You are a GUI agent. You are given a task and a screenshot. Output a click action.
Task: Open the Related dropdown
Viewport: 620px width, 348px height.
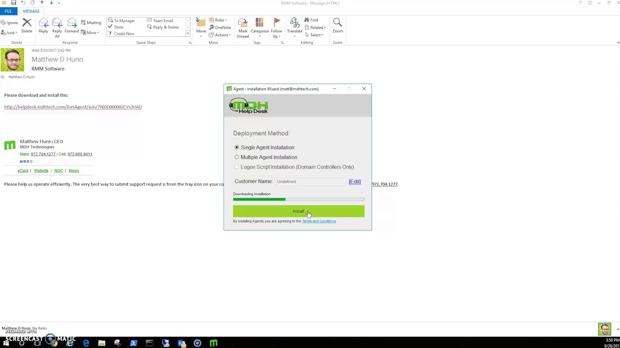[x=315, y=28]
